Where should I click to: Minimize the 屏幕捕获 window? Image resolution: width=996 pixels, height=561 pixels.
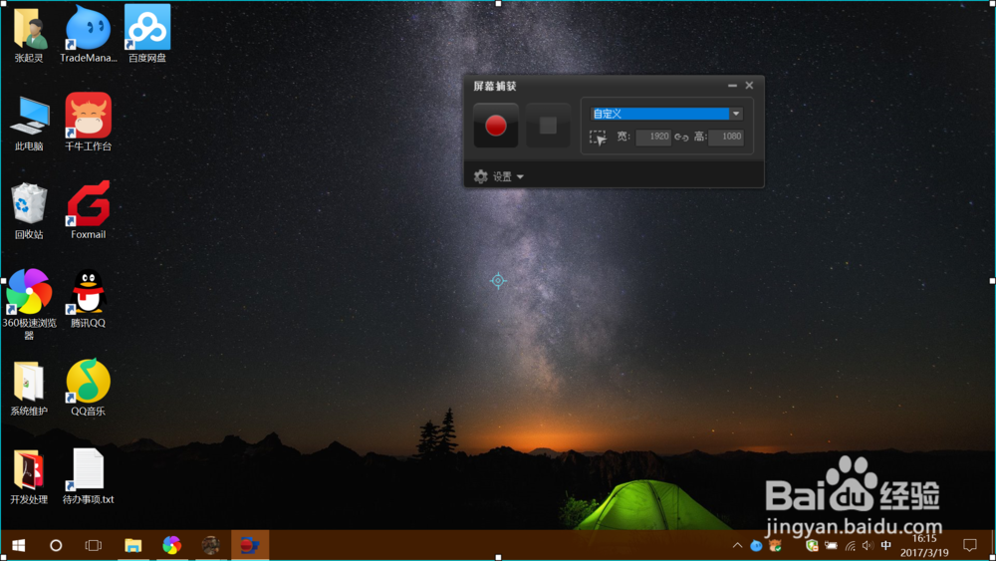tap(732, 85)
